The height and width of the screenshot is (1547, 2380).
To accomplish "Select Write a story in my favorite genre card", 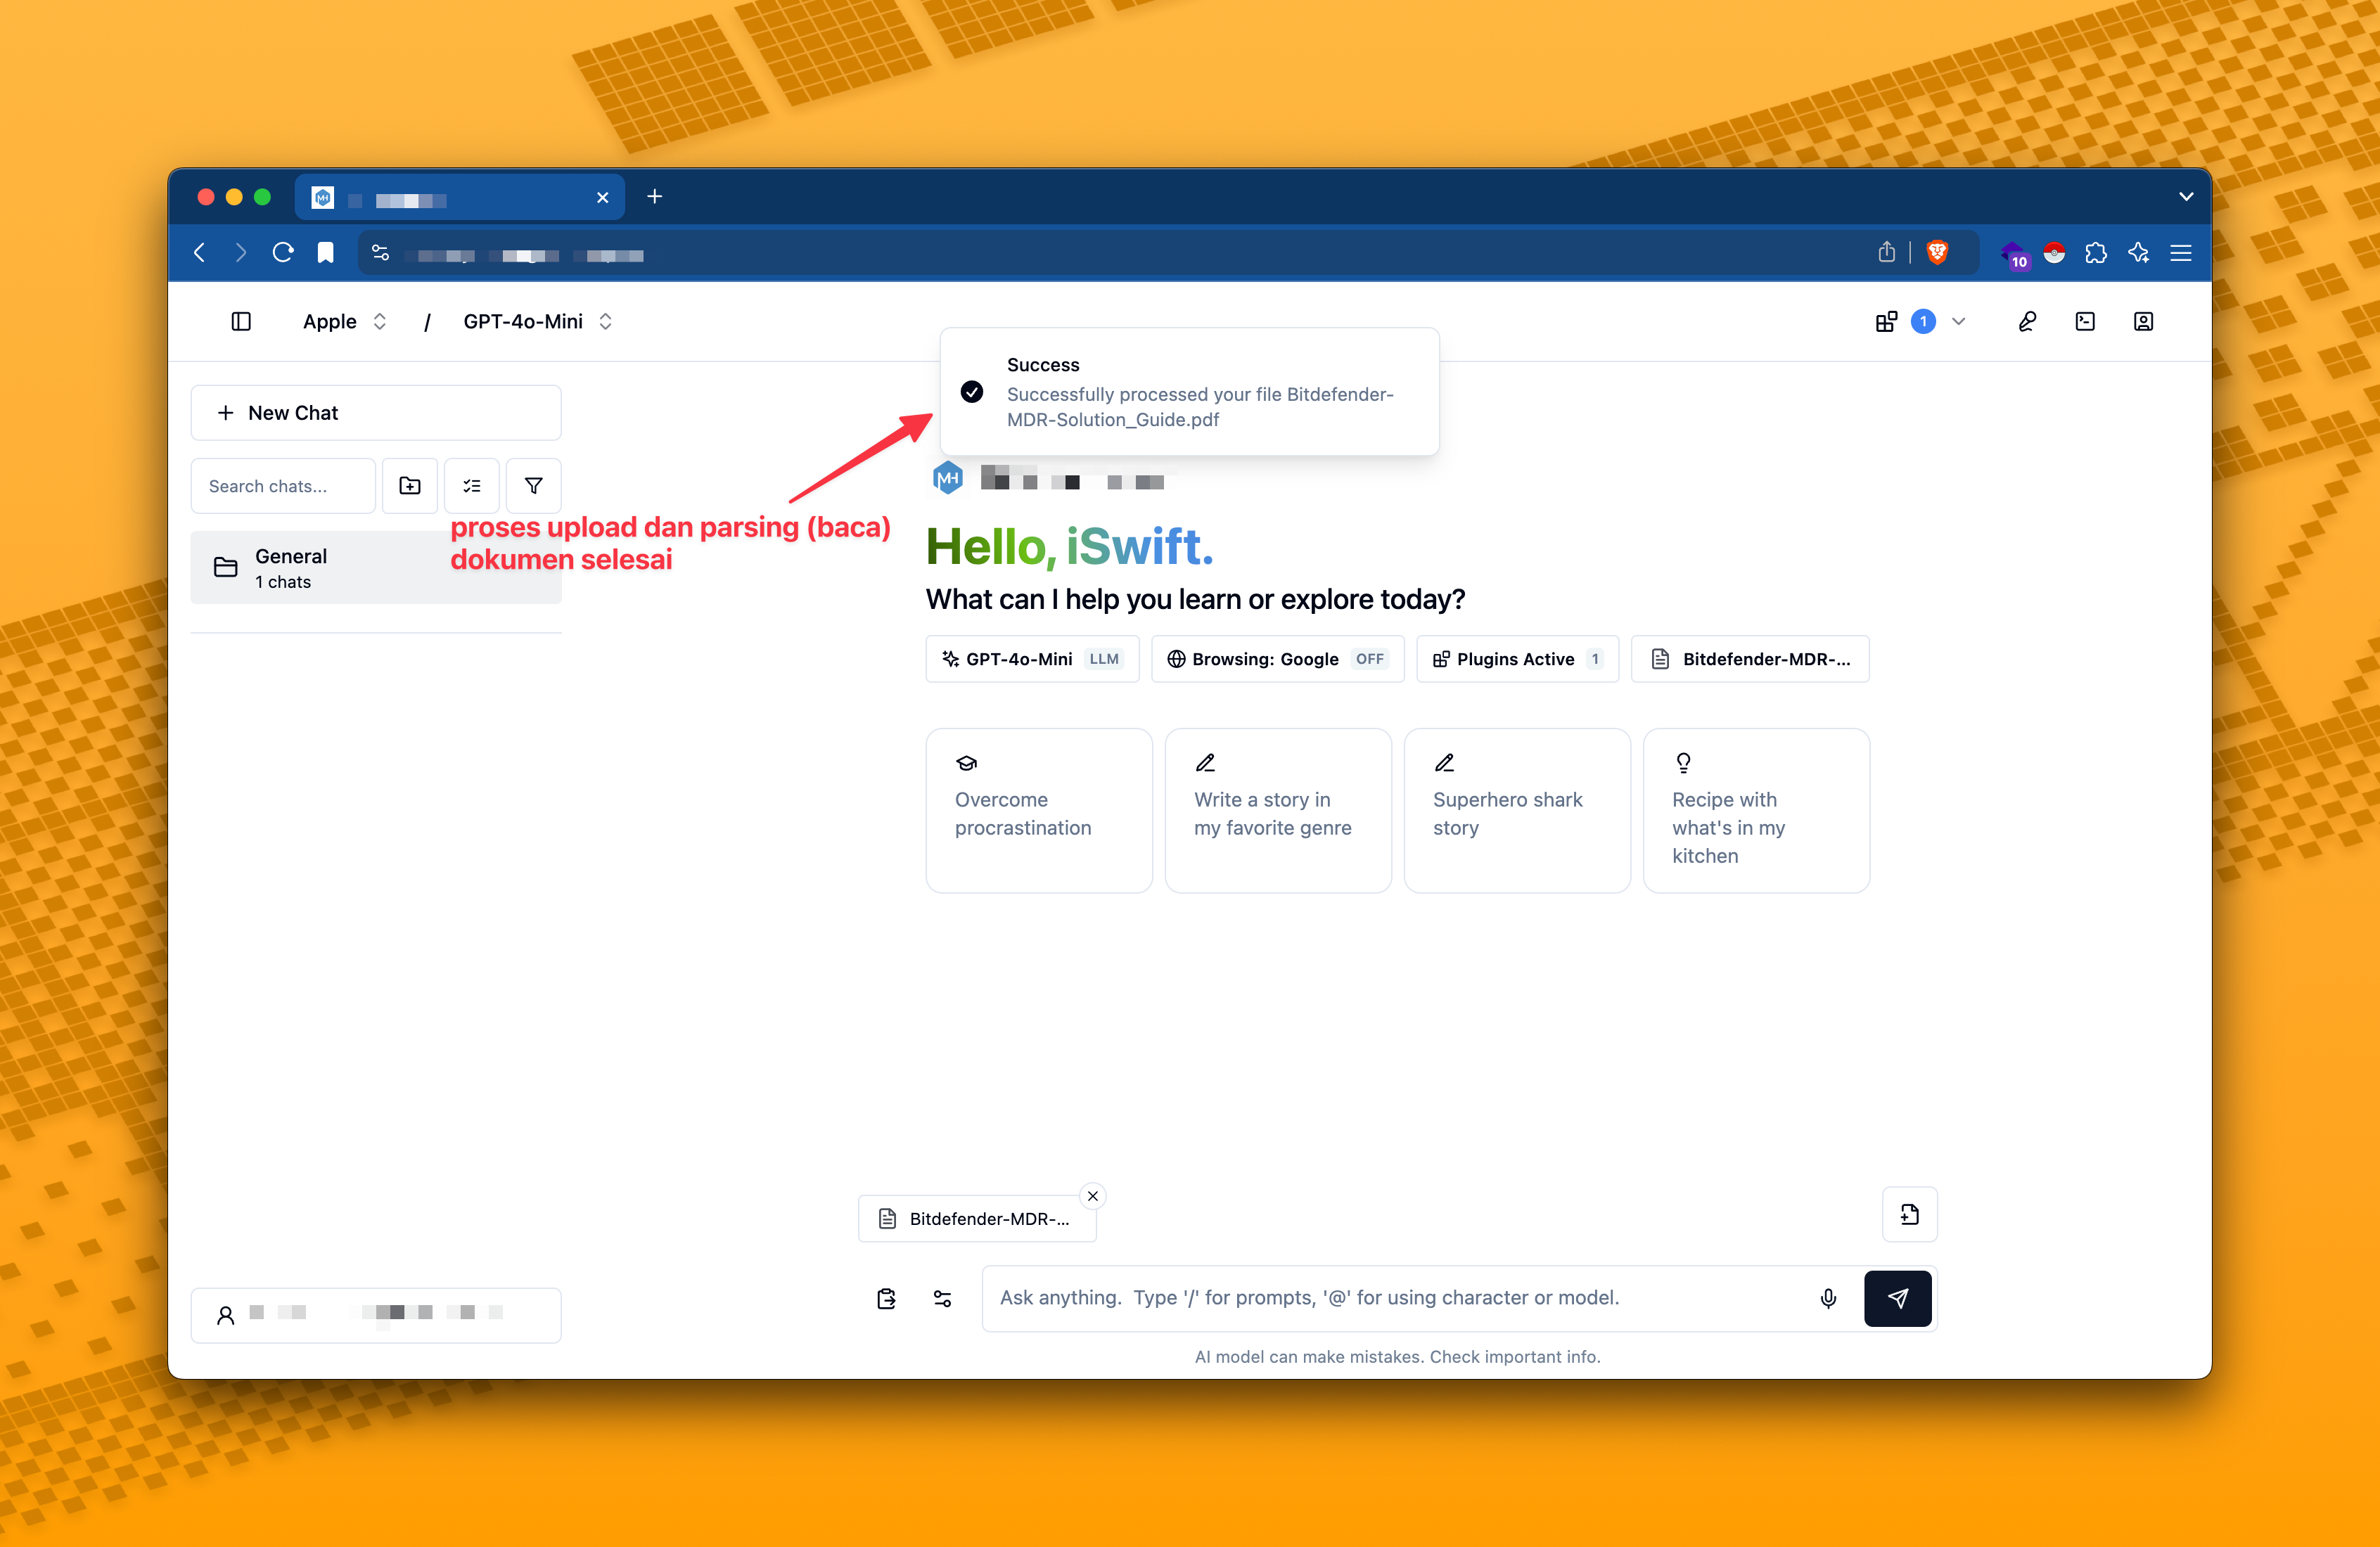I will click(x=1278, y=811).
